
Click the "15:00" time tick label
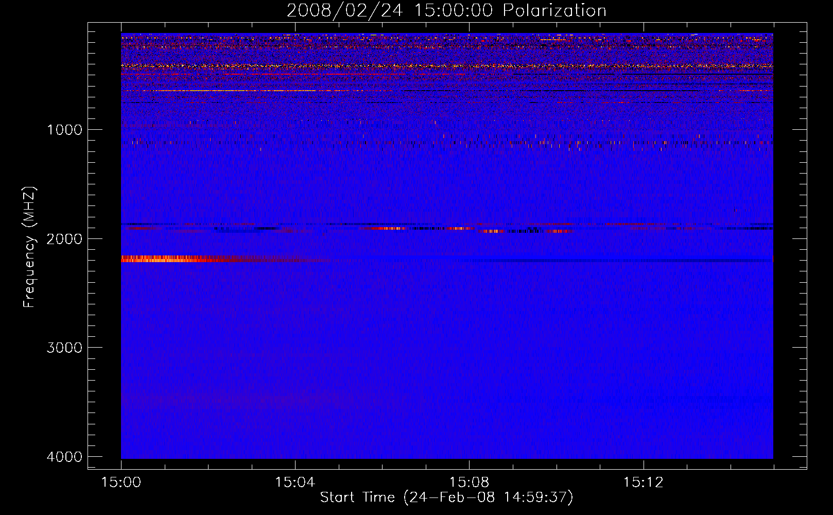tap(121, 483)
